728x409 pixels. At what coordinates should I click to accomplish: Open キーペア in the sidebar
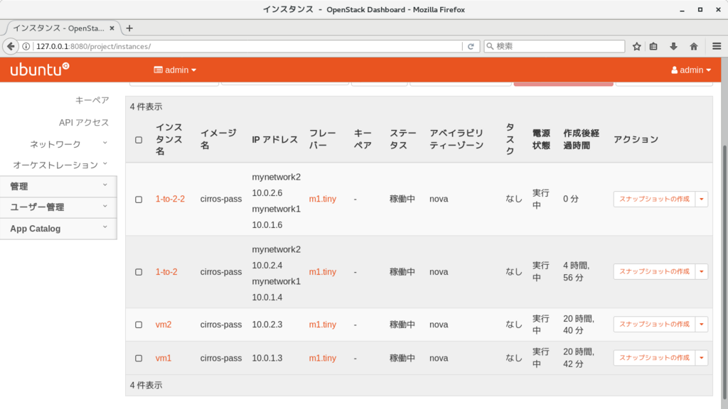pos(92,100)
